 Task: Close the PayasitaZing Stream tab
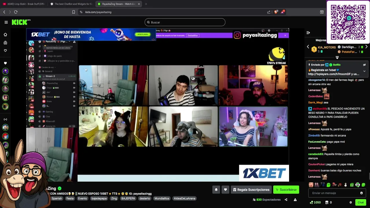(x=139, y=4)
